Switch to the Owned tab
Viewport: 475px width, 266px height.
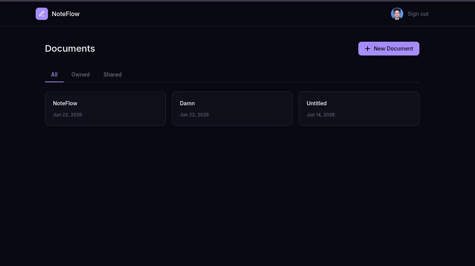coord(81,75)
